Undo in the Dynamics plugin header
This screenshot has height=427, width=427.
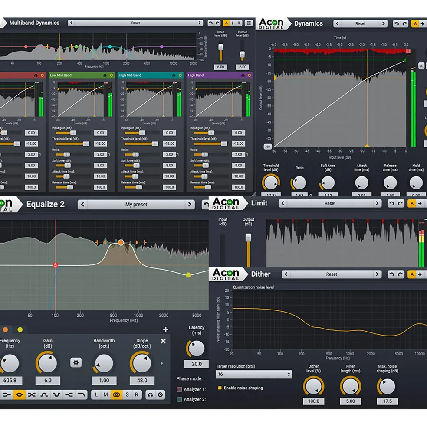[x=397, y=24]
